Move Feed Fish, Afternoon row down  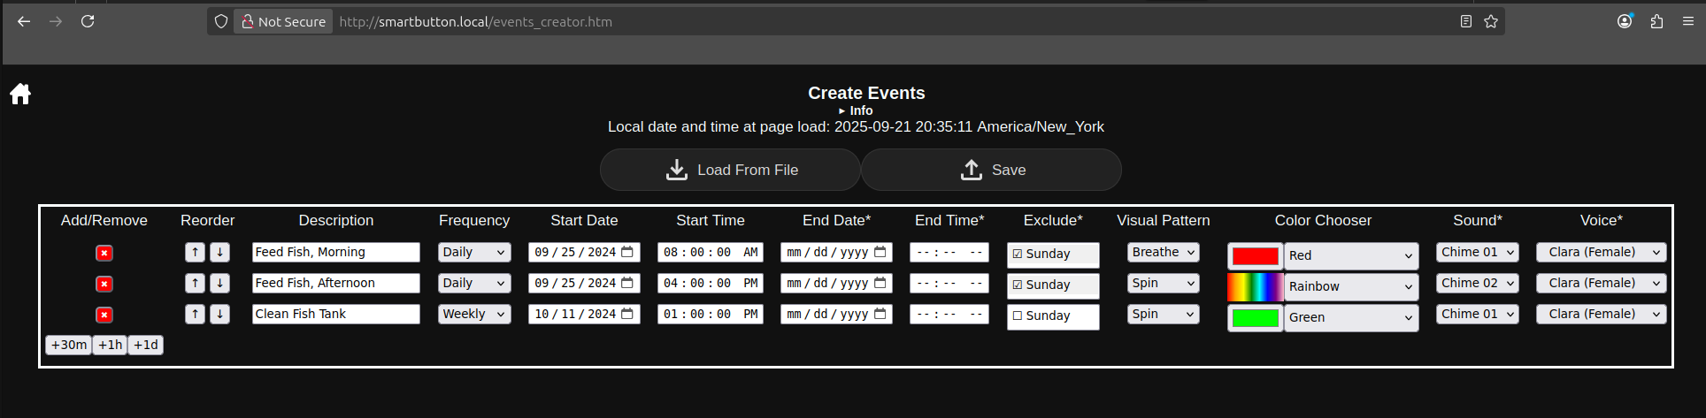click(220, 283)
